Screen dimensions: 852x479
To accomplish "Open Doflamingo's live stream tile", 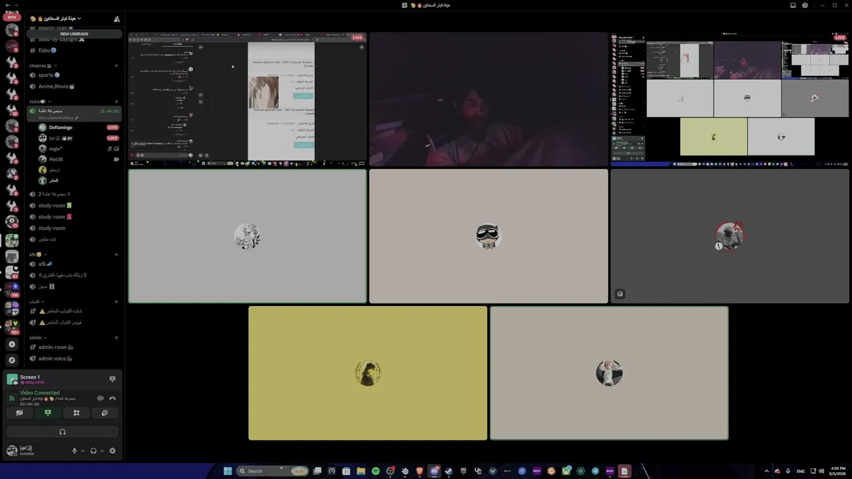I will (x=247, y=99).
